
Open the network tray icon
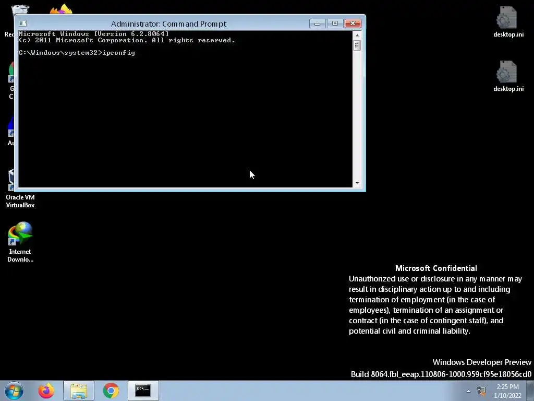481,391
